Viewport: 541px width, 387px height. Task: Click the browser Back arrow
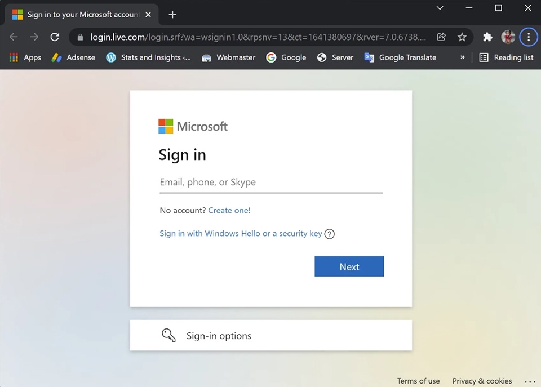pyautogui.click(x=14, y=37)
